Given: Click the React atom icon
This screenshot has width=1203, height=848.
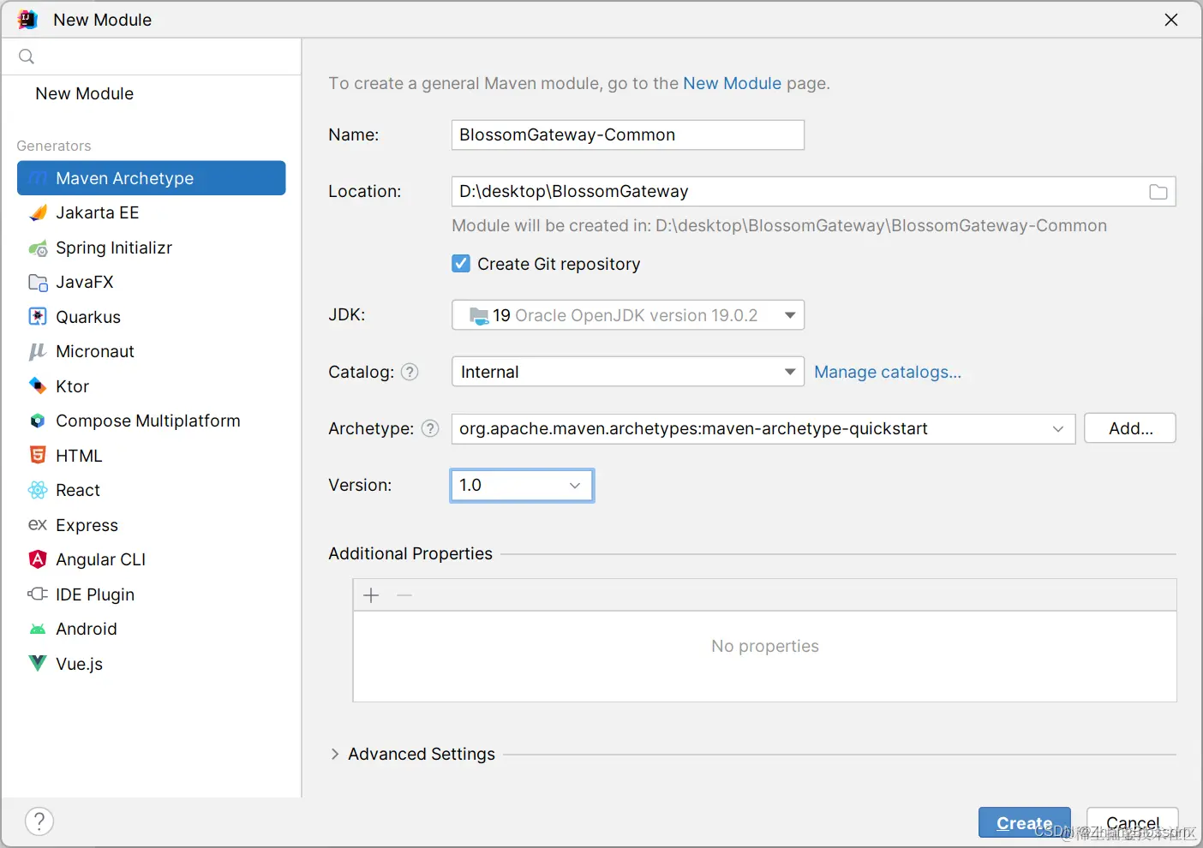Looking at the screenshot, I should (38, 490).
